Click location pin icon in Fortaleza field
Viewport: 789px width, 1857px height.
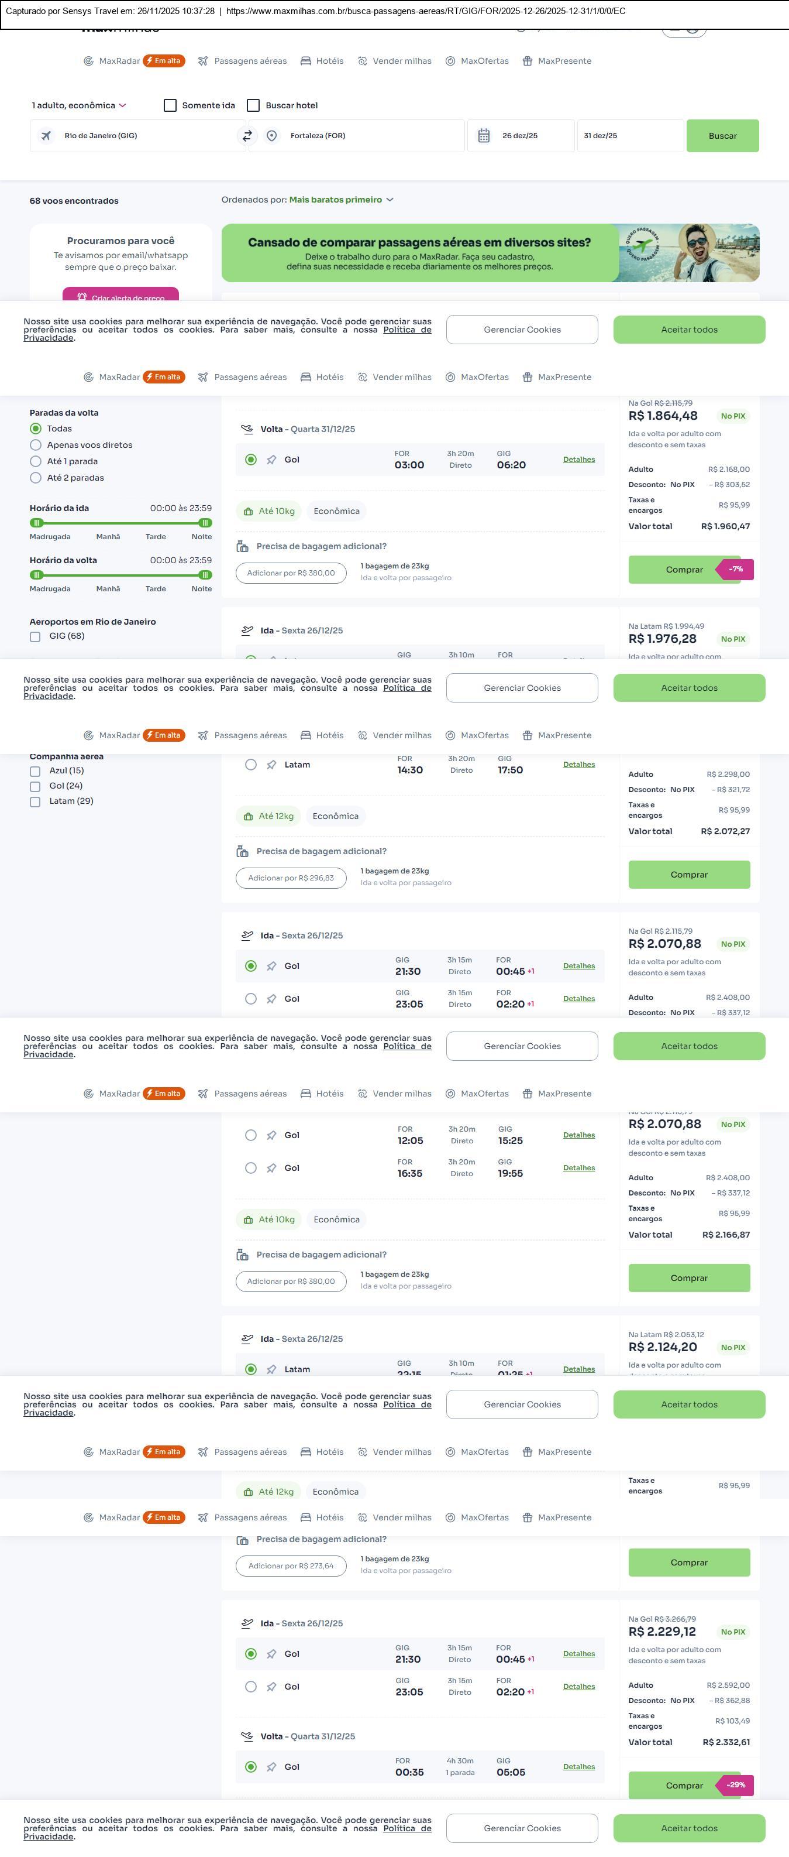click(271, 135)
